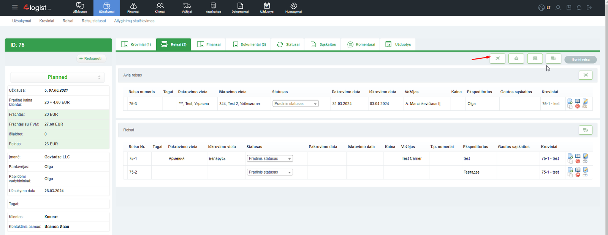Add an air trip via the toolbar airplane button
The height and width of the screenshot is (235, 608).
497,58
